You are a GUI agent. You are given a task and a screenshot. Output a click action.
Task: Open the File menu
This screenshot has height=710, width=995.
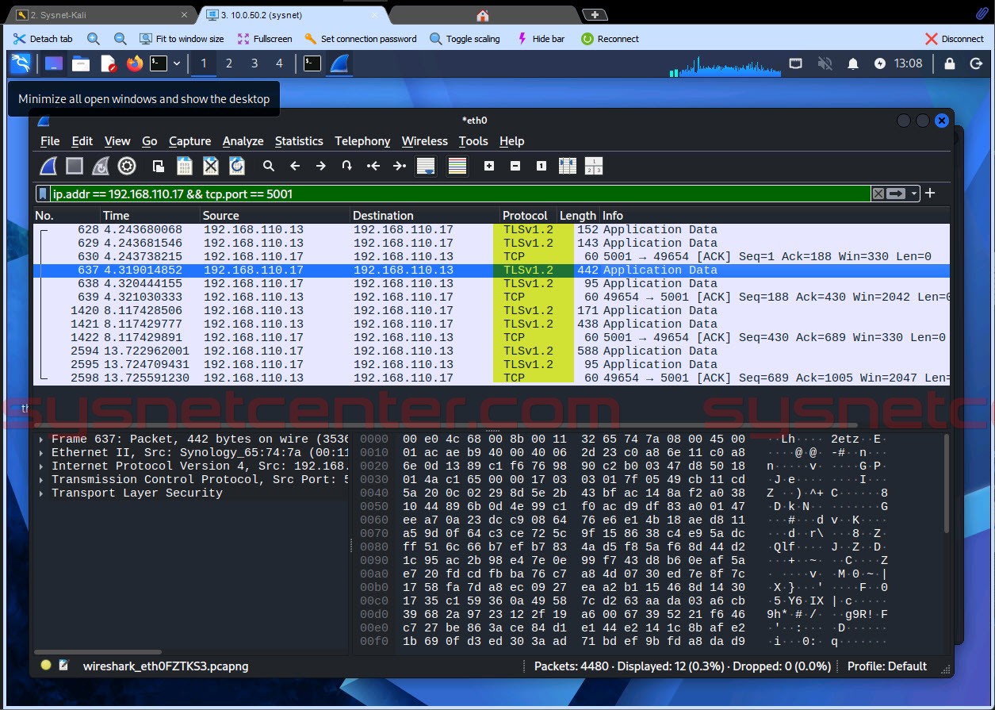click(50, 141)
